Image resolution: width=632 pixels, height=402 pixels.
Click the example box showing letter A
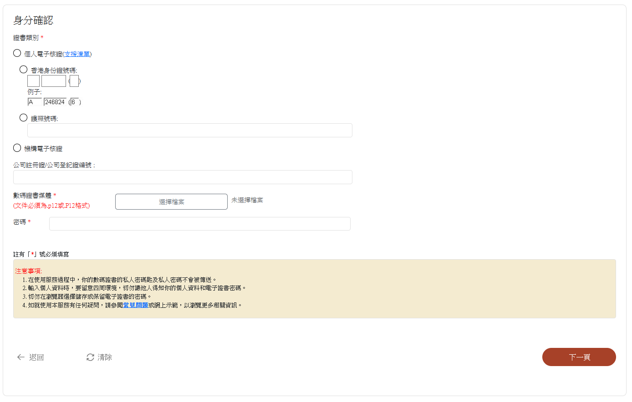(x=34, y=102)
